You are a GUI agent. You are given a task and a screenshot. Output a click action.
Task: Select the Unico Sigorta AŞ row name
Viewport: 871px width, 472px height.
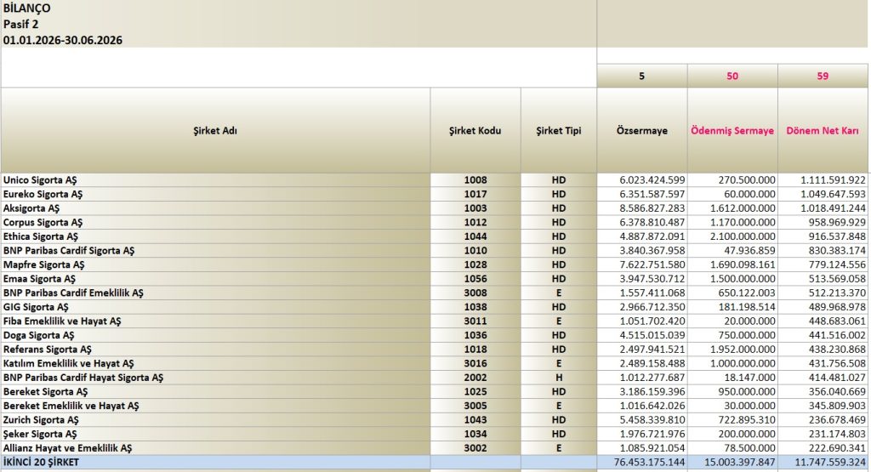point(215,180)
